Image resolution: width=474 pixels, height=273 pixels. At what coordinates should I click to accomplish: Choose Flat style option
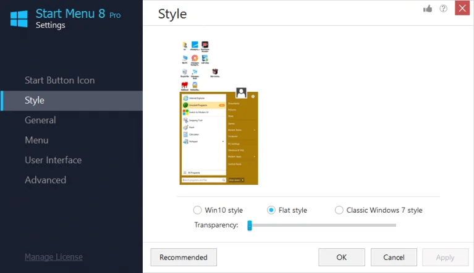coord(271,210)
